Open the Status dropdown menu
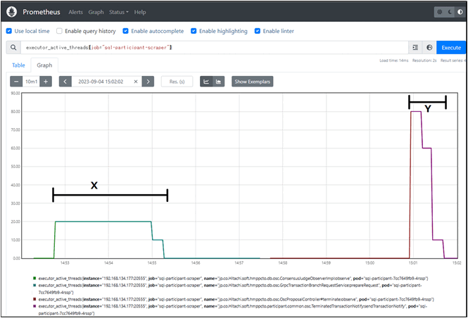 (x=118, y=12)
